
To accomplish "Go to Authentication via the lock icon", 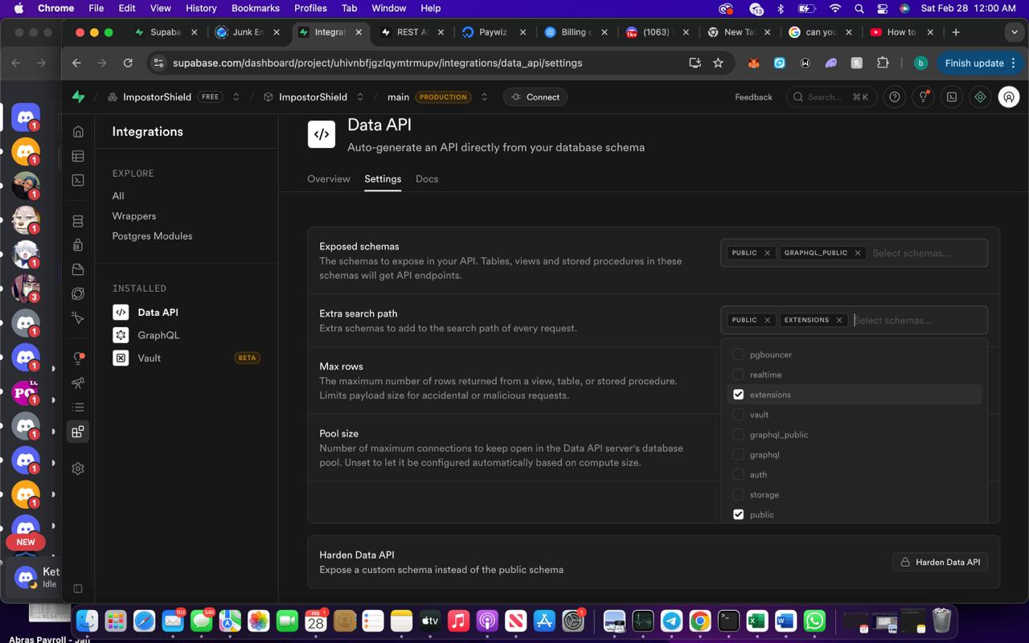I will [x=78, y=245].
